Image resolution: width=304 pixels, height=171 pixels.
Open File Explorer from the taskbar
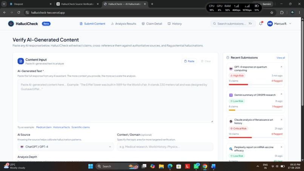pyautogui.click(x=161, y=166)
